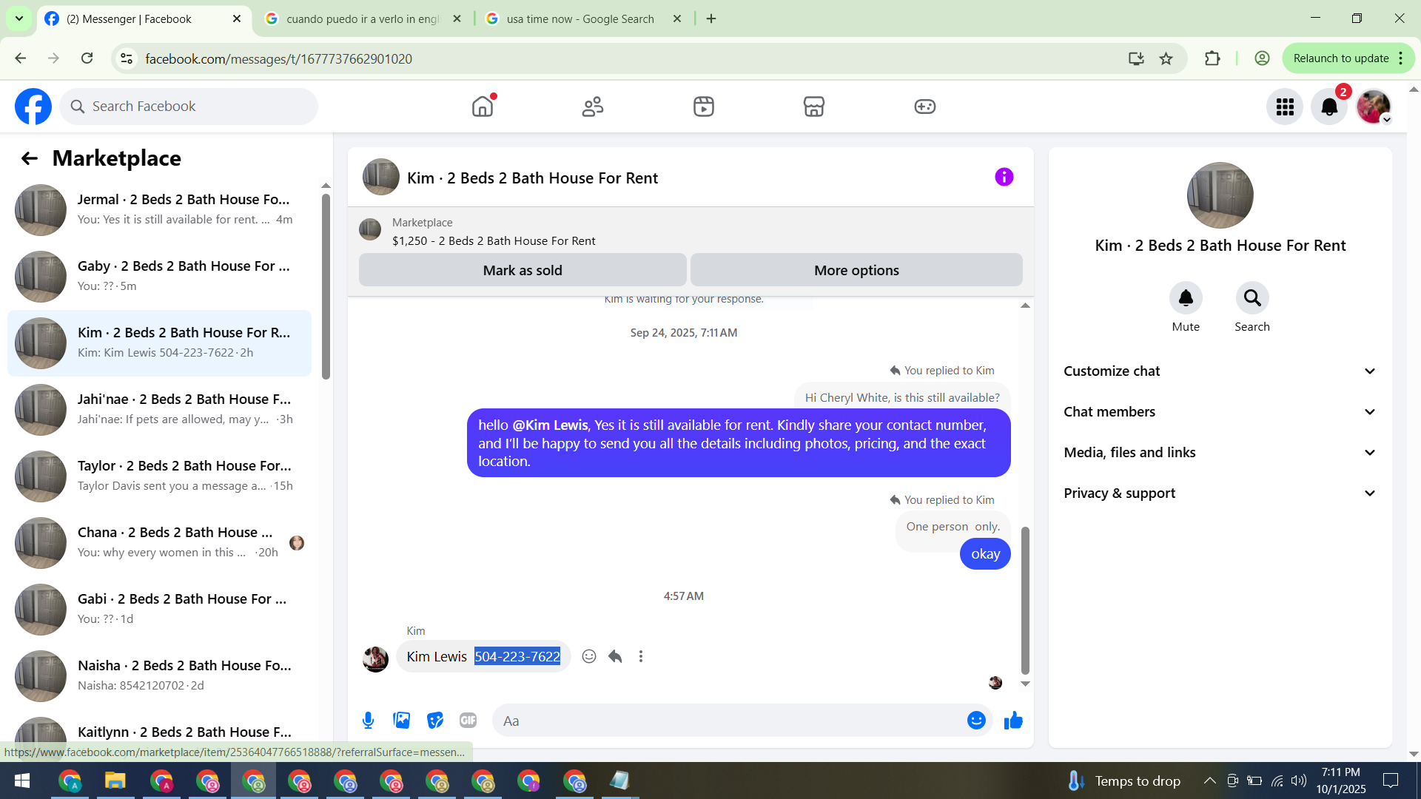The image size is (1421, 799).
Task: Reply to the Kim Lewis message
Action: [615, 656]
